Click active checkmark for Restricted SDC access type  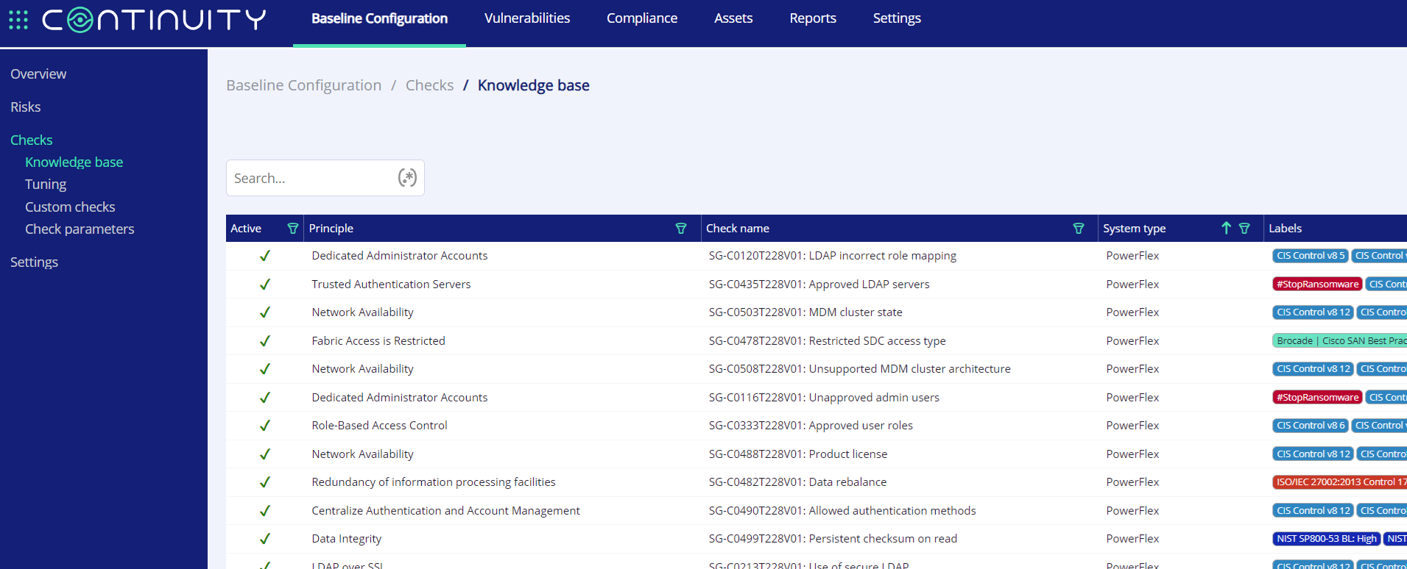[x=265, y=340]
